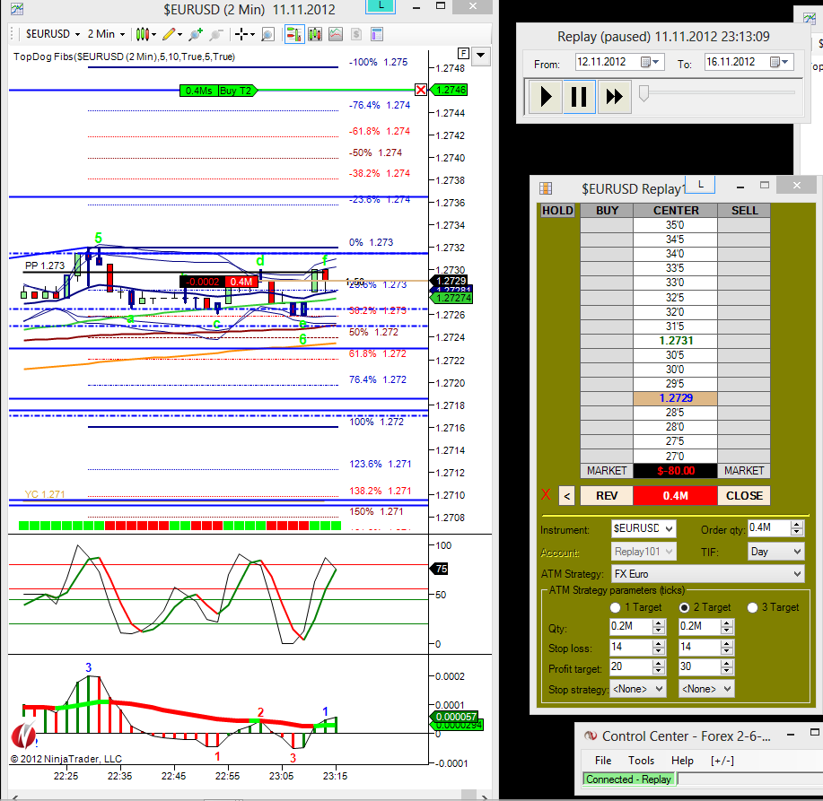The image size is (823, 801).
Task: Click the HOLD column button
Action: [x=557, y=211]
